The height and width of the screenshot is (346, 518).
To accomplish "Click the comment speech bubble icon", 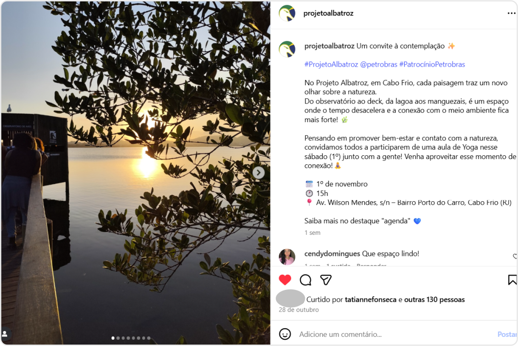I will click(x=305, y=280).
